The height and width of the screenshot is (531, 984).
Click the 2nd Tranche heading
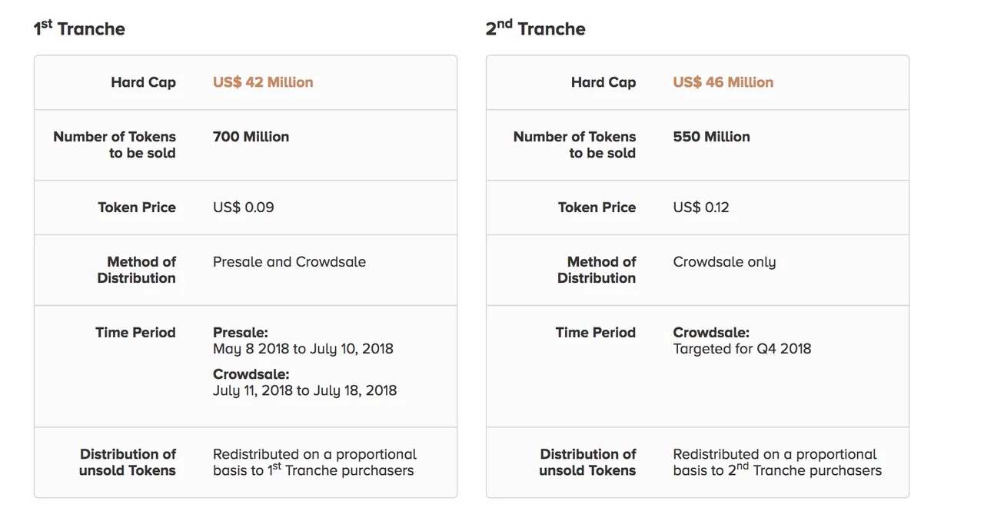point(536,28)
